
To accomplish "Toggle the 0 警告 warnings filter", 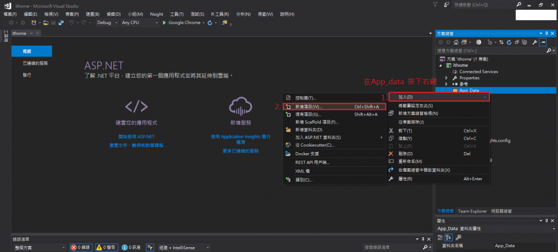I will 106,248.
